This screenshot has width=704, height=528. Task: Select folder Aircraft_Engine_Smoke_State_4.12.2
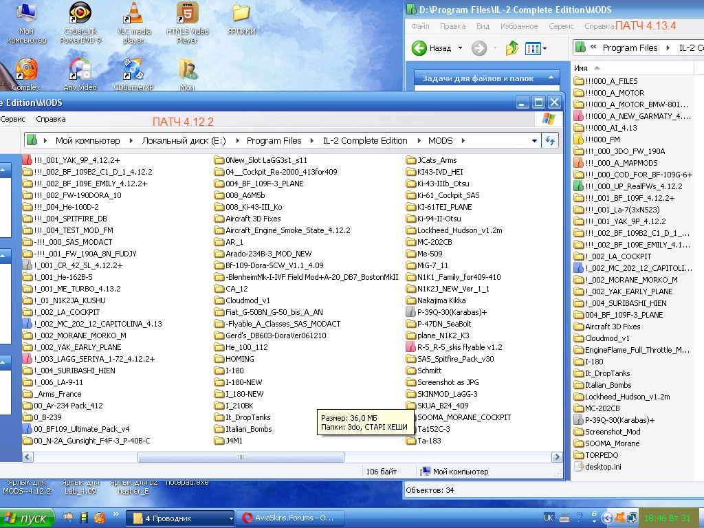point(282,230)
